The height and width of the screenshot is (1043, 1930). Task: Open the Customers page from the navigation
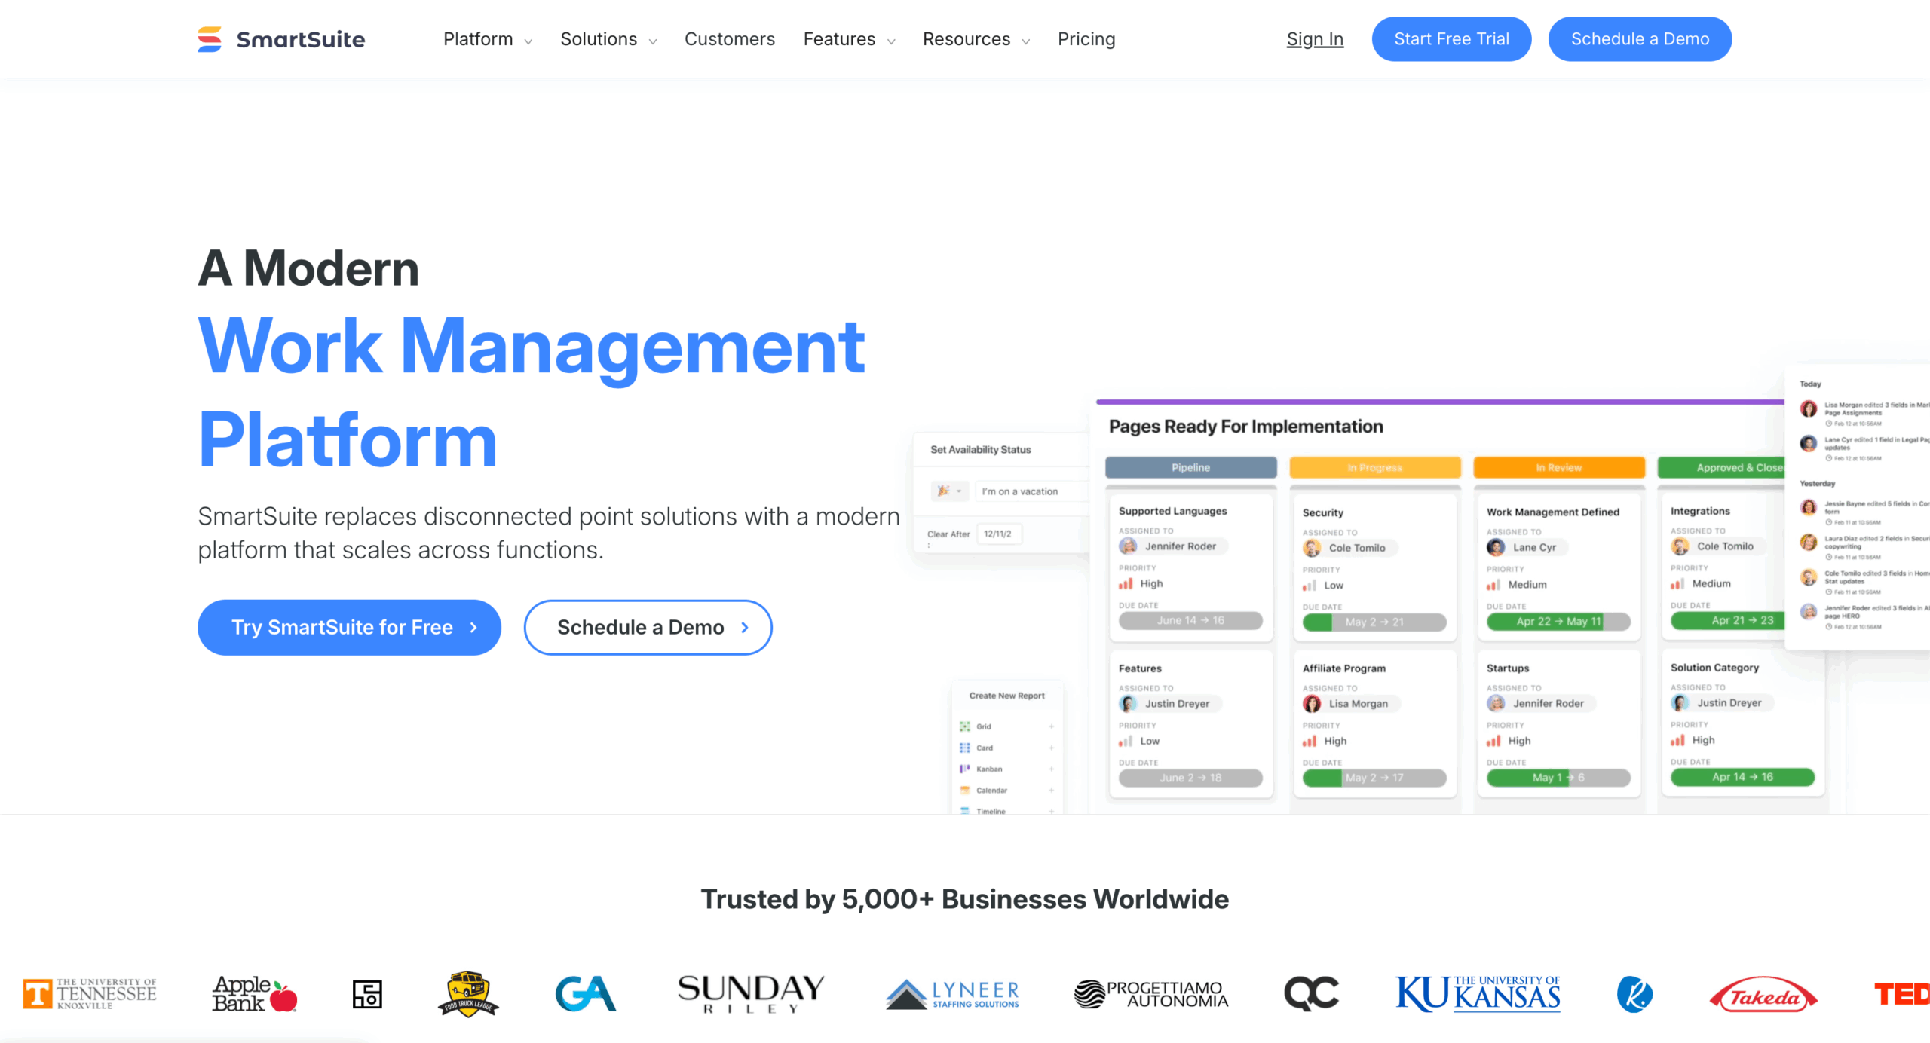click(729, 38)
